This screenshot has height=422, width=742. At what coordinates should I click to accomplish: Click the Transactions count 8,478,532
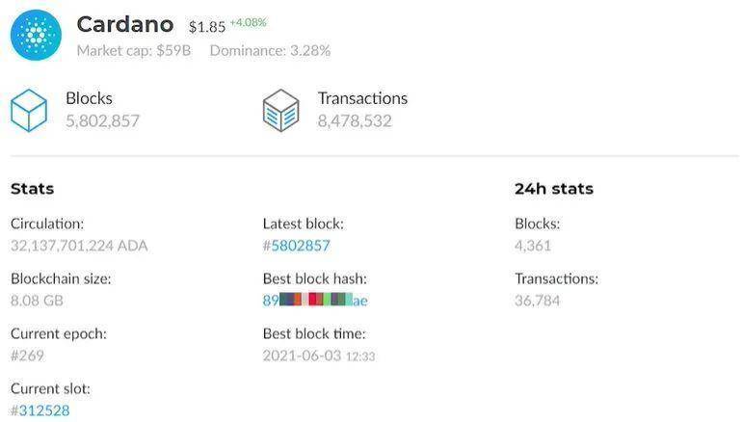pyautogui.click(x=355, y=121)
